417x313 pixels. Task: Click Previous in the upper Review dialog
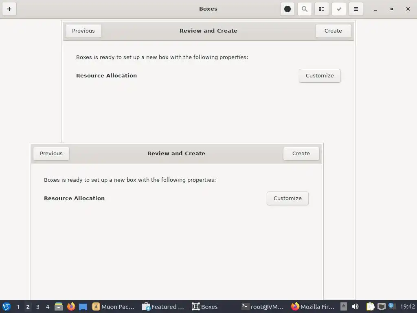coord(83,31)
